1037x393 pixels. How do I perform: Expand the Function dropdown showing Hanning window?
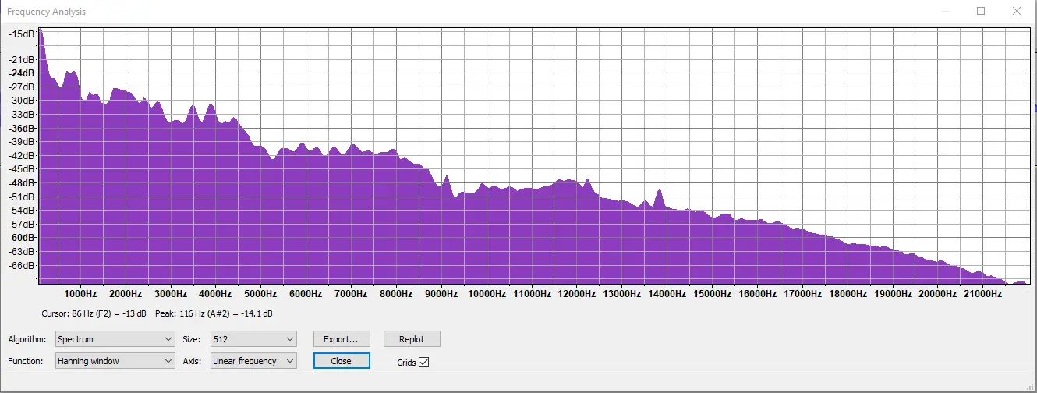115,361
